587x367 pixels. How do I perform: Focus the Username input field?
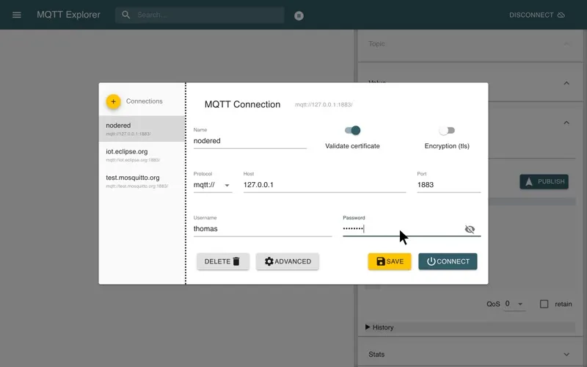point(263,229)
